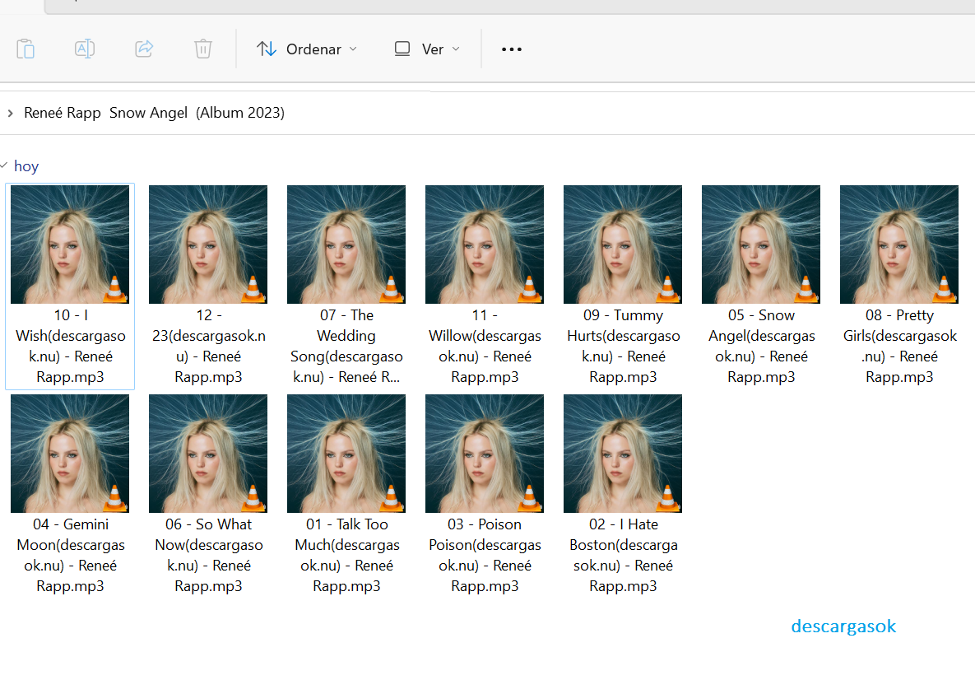
Task: Click the Share icon in toolbar
Action: click(x=144, y=49)
